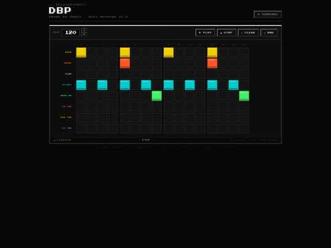
Task: Enable the Lo Tom pad on step 14
Action: click(x=223, y=107)
